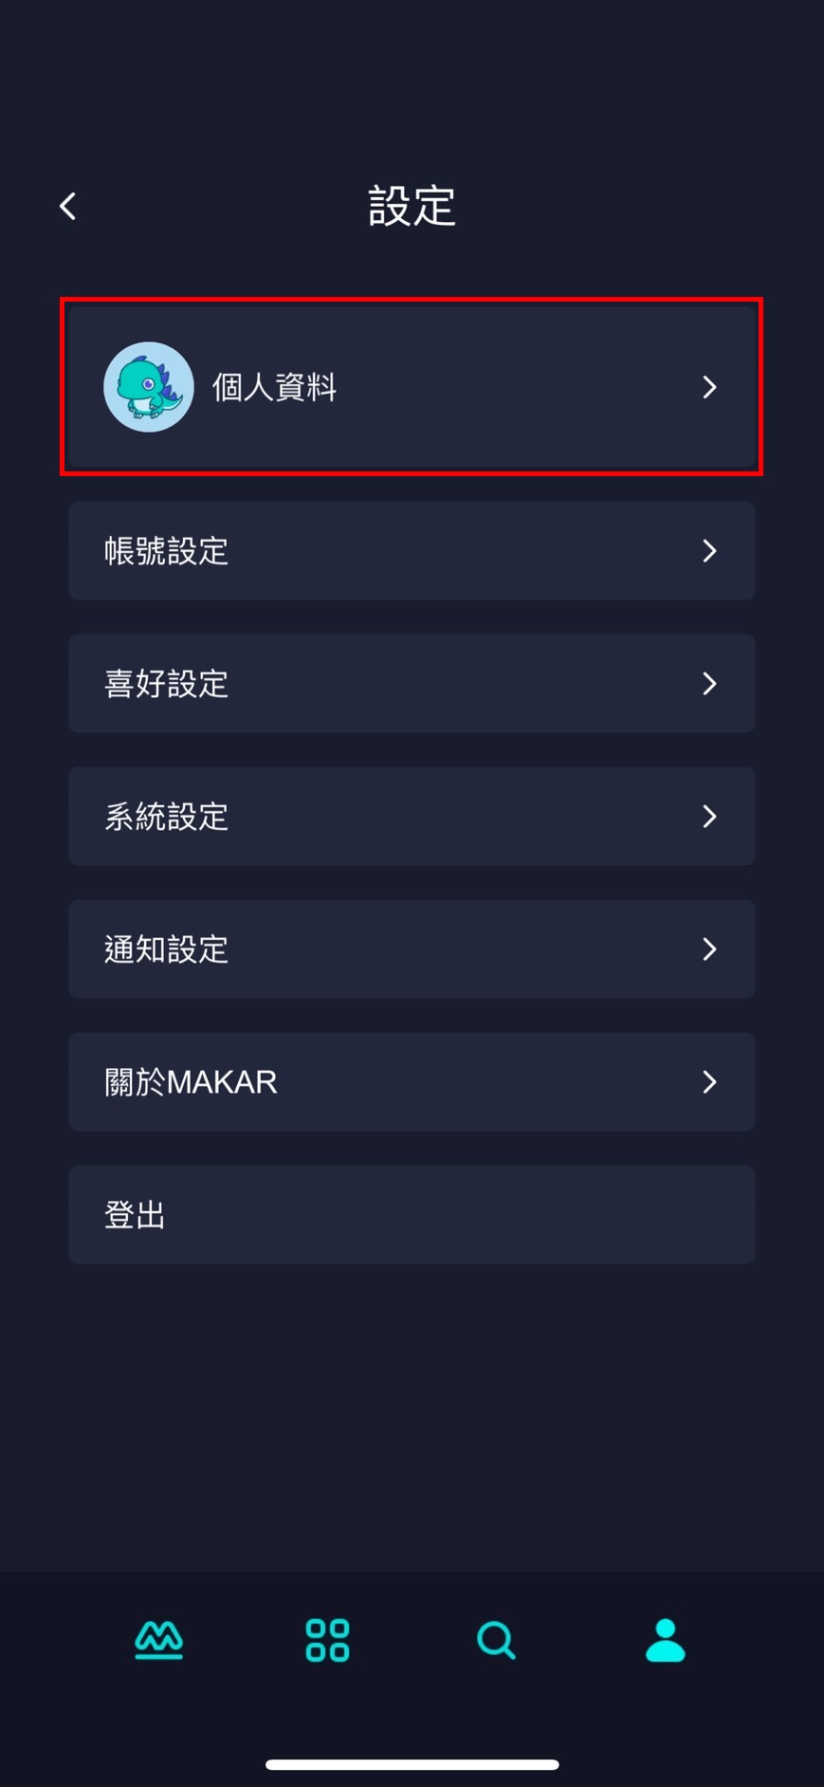Select the 喜好設定 menu item
This screenshot has width=824, height=1787.
[x=167, y=684]
